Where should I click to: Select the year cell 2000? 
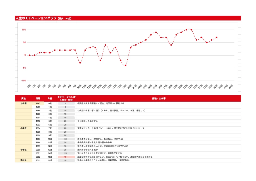coord(38,150)
